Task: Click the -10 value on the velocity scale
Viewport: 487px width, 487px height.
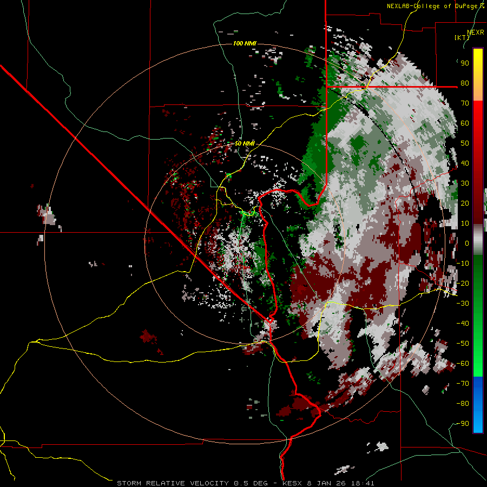Action: tap(463, 264)
